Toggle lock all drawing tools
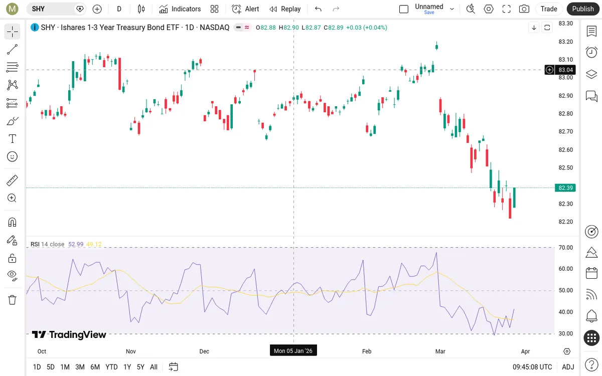The height and width of the screenshot is (376, 602). (13, 258)
